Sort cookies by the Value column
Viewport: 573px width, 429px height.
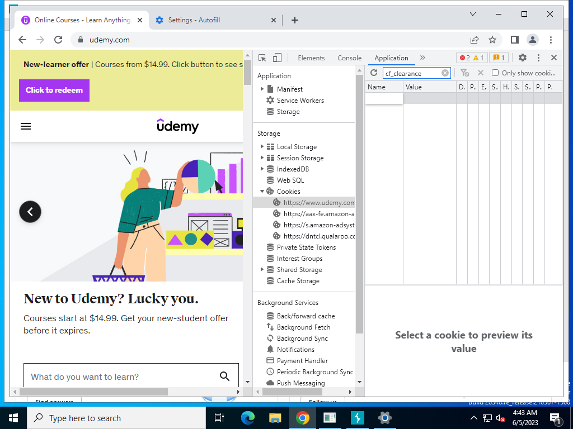[x=429, y=87]
